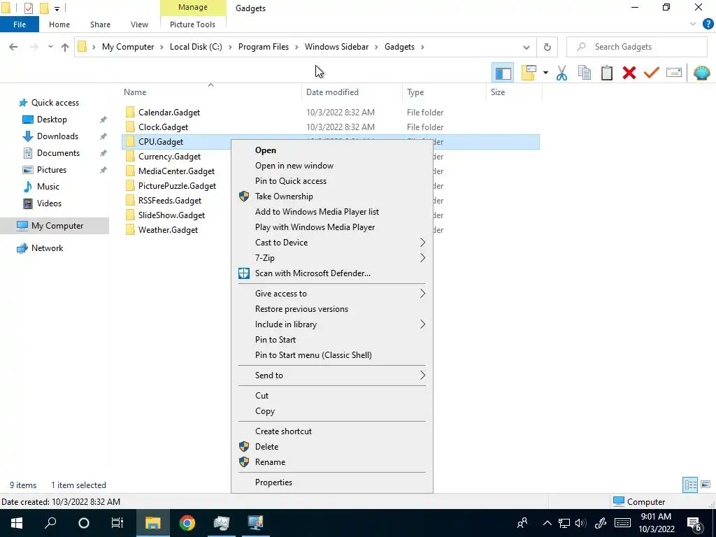Switch to the Home ribbon tab
Viewport: 716px width, 537px height.
point(59,24)
